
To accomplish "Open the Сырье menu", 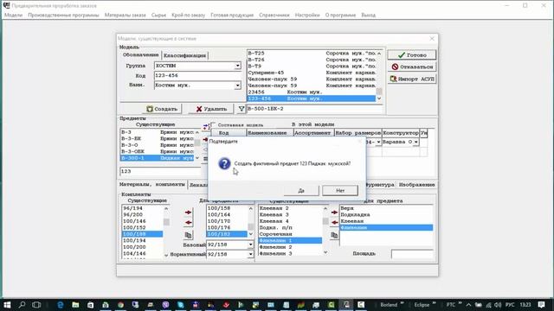I will (x=158, y=16).
